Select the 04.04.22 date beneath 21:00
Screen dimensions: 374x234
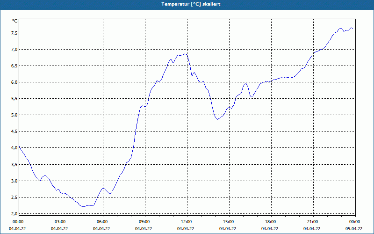click(x=311, y=229)
